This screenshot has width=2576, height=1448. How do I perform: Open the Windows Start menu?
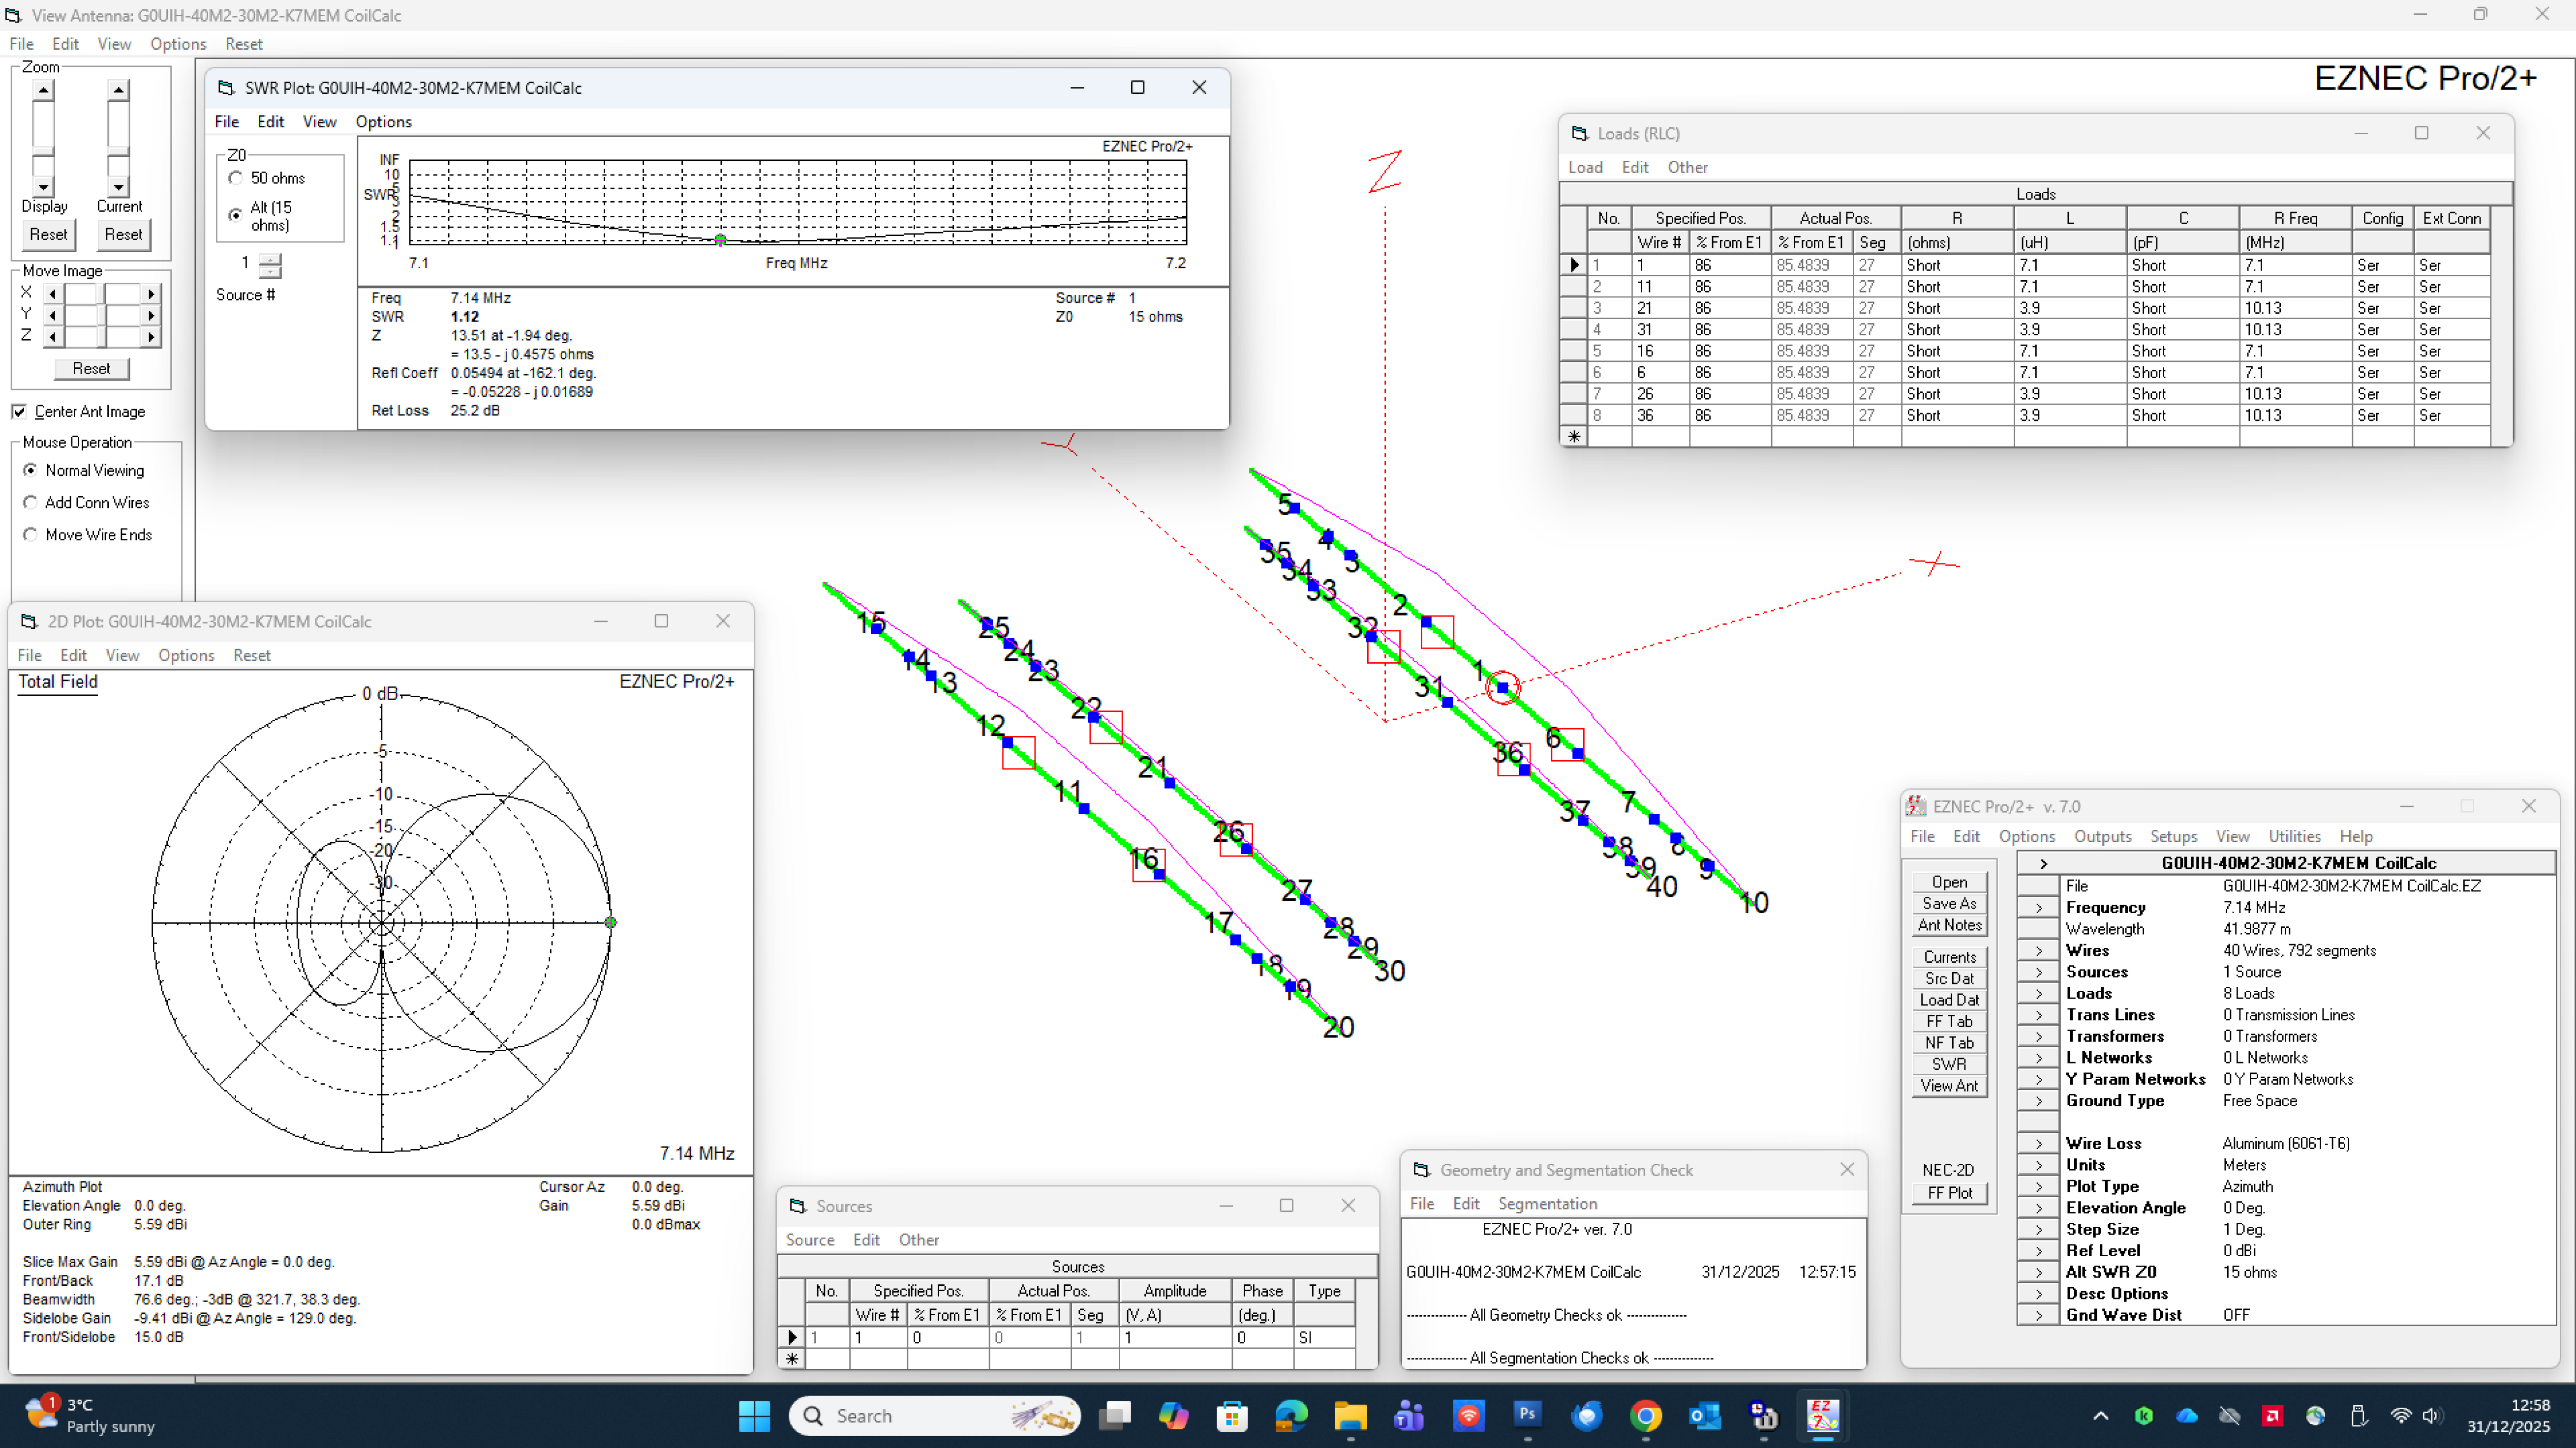754,1415
